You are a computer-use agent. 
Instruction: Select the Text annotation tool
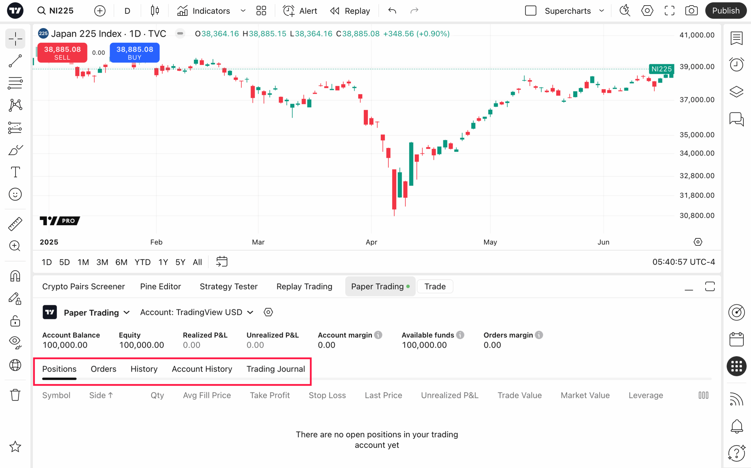coord(15,172)
